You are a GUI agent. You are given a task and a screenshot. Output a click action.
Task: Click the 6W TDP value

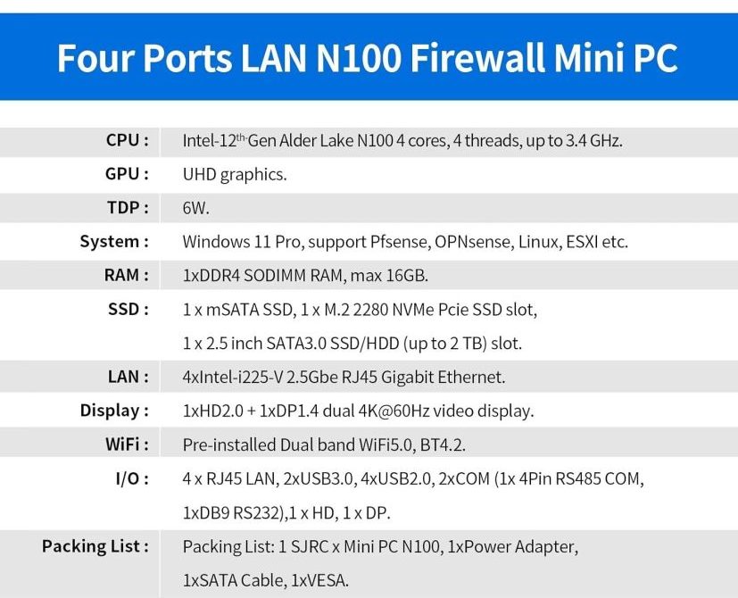click(x=195, y=208)
